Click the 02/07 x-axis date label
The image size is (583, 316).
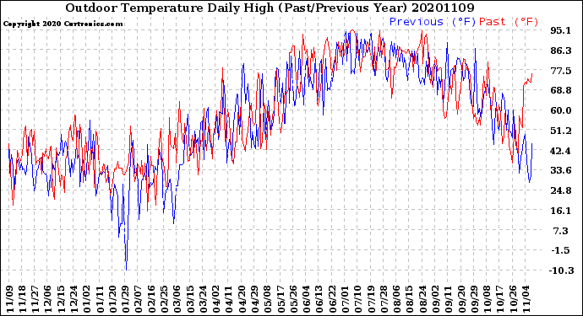click(x=138, y=299)
